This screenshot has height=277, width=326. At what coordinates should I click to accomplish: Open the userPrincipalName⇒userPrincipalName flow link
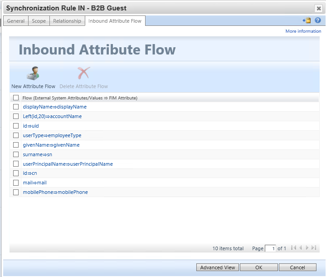point(68,164)
